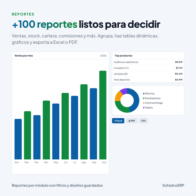Select the Lámpara LED product row
Viewport: 196px width, 196px height.
tap(148, 74)
